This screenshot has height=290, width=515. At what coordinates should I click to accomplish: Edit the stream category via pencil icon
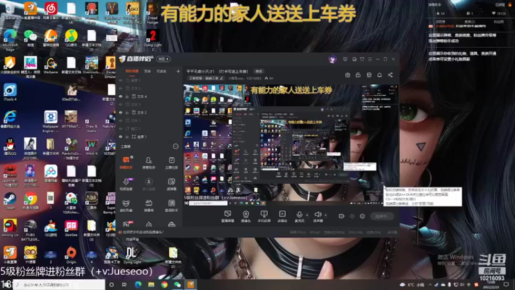pos(221,78)
